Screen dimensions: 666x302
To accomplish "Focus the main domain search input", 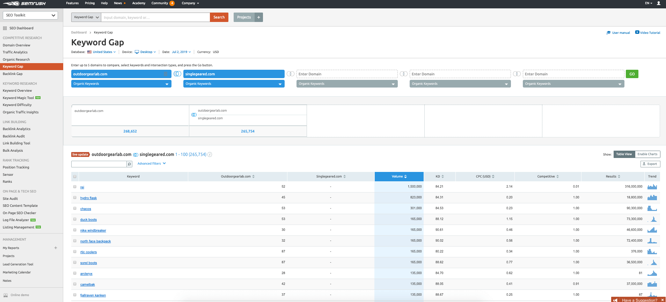I will click(156, 17).
